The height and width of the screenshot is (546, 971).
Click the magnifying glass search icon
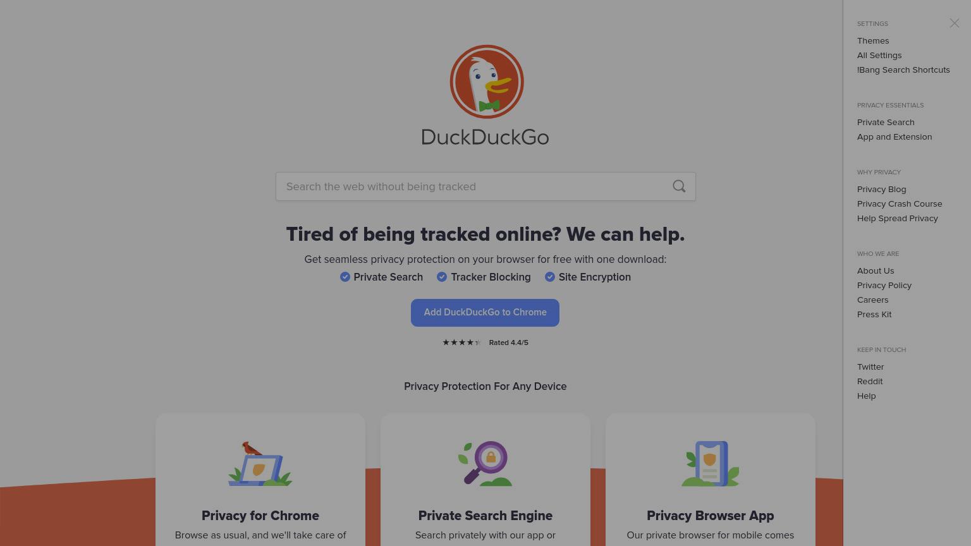tap(679, 186)
